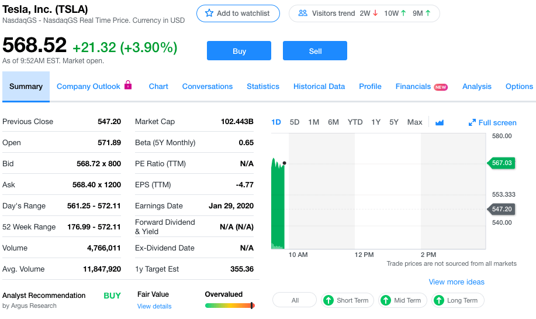Switch to the Historical Data tab
The width and height of the screenshot is (536, 319).
pyautogui.click(x=319, y=86)
